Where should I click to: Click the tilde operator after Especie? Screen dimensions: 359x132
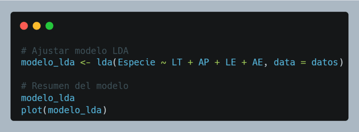pyautogui.click(x=163, y=62)
